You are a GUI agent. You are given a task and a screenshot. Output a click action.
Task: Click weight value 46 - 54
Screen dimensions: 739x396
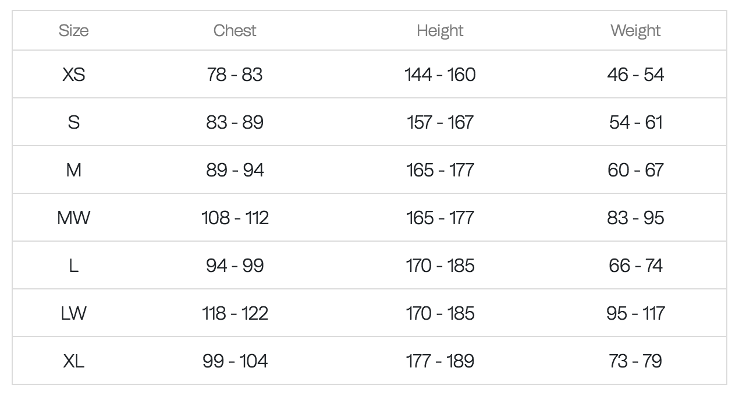635,75
